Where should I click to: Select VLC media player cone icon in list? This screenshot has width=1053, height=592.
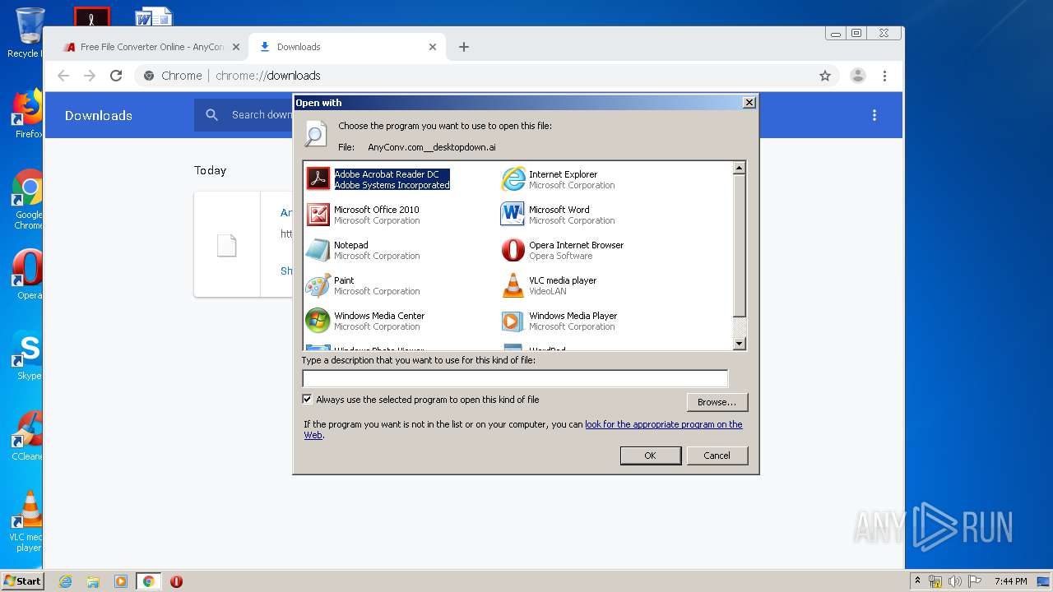coord(513,284)
